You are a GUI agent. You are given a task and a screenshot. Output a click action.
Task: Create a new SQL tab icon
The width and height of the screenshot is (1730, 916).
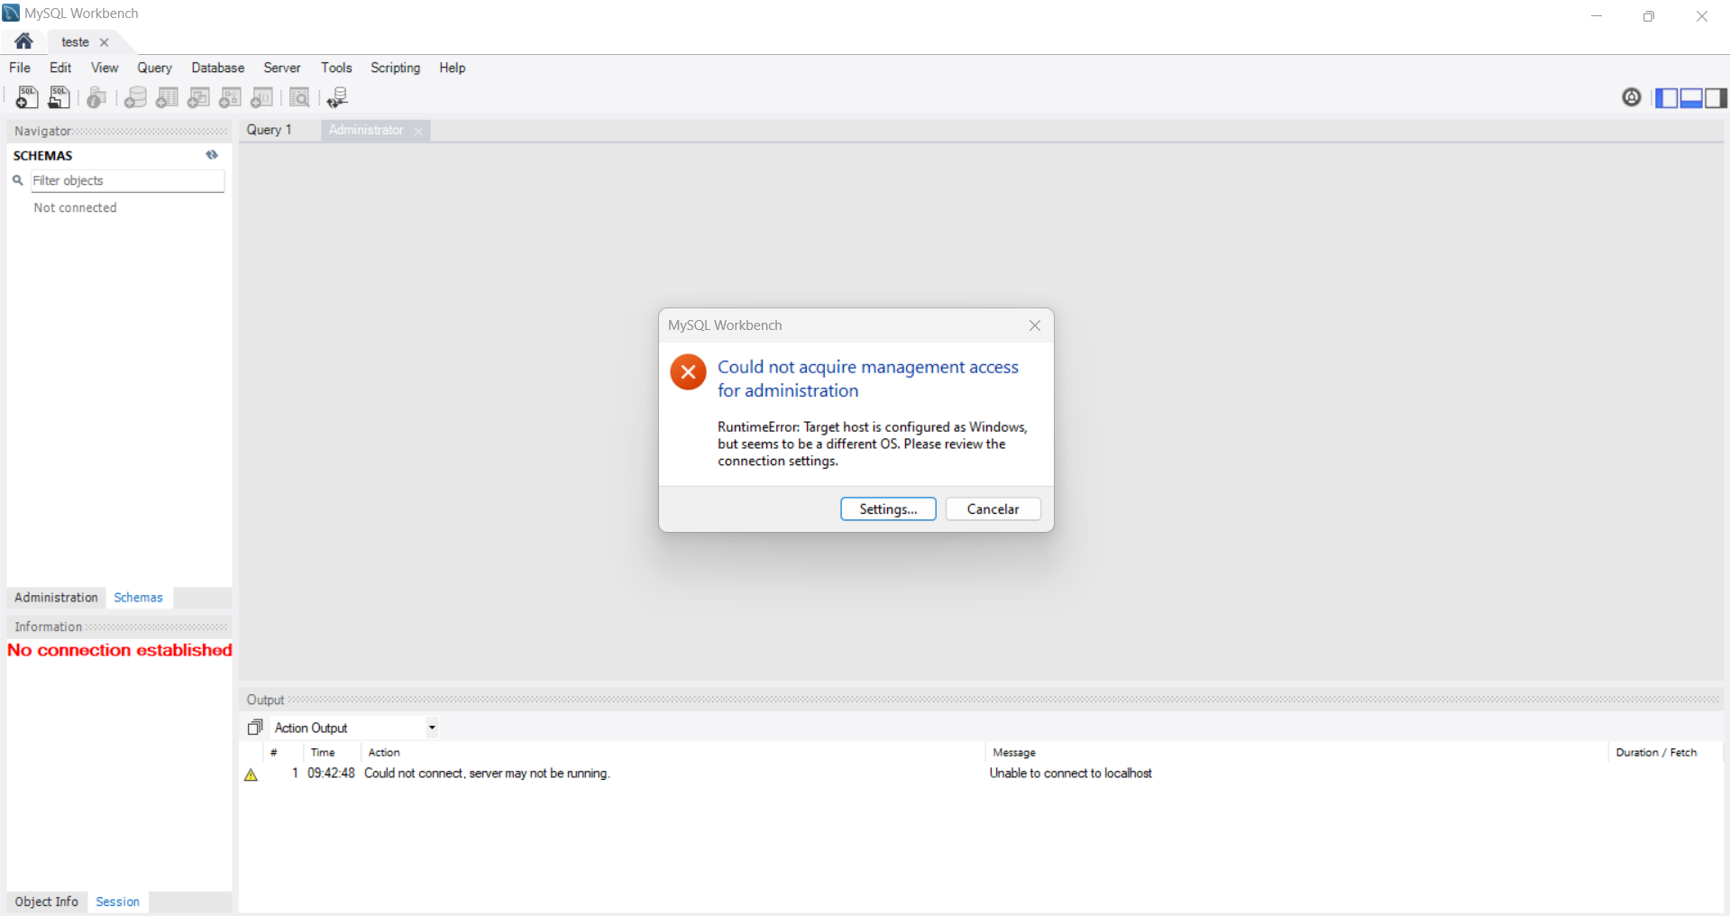tap(27, 97)
